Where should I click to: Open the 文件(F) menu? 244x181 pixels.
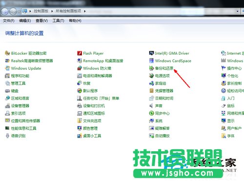9,20
